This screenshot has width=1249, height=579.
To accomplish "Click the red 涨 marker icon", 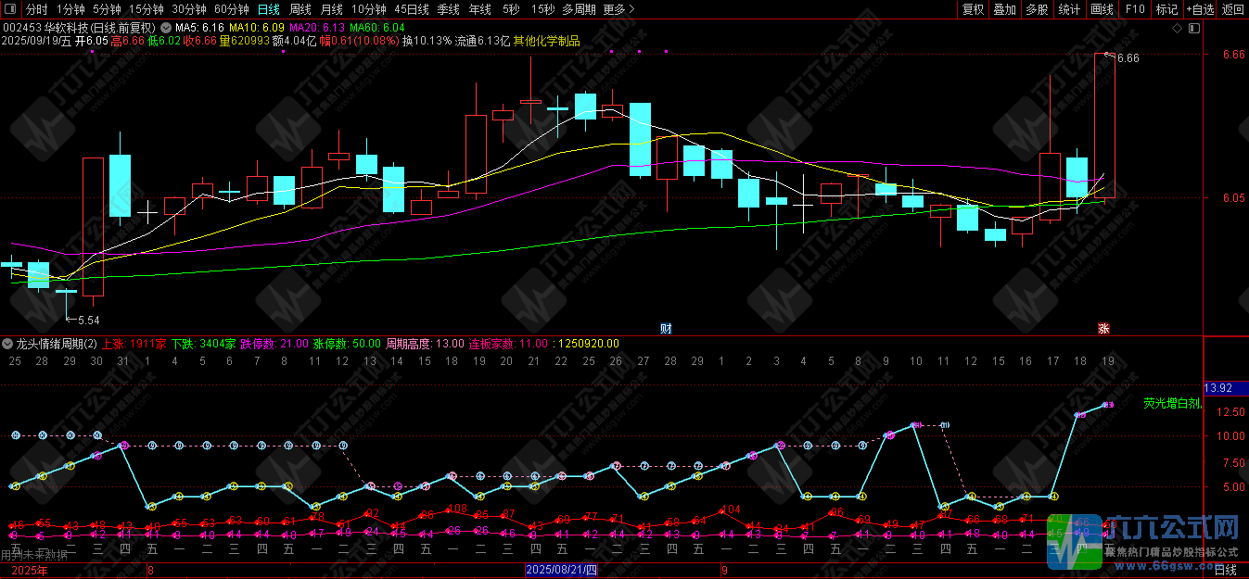I will (x=1103, y=328).
